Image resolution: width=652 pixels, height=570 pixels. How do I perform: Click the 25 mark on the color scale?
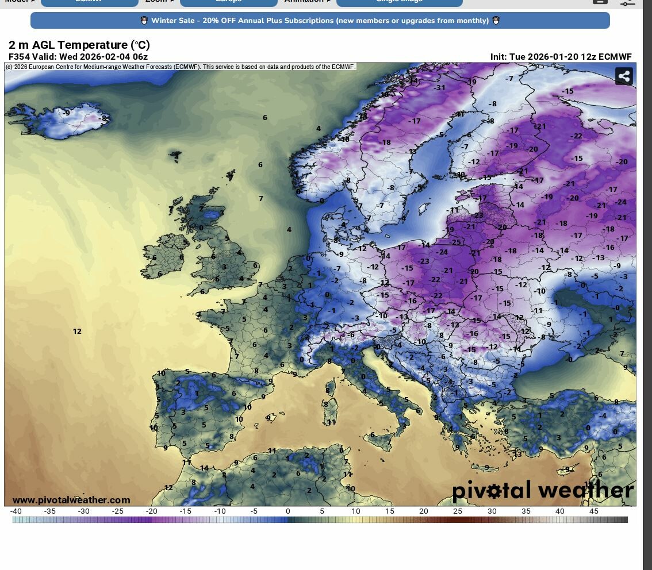(458, 511)
